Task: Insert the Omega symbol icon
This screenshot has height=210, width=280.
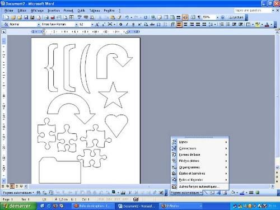Action: point(158,25)
